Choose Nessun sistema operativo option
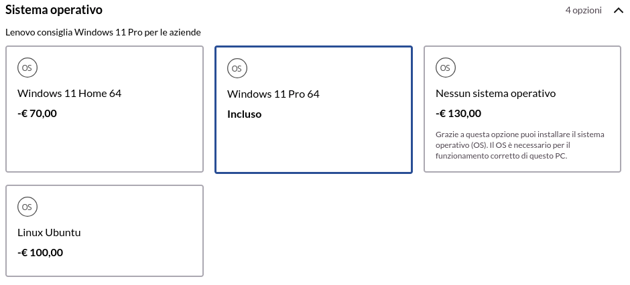This screenshot has height=285, width=630. tap(522, 109)
